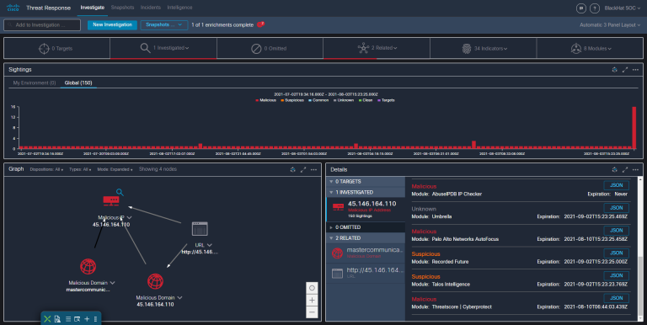Open the notifications chat icon
The height and width of the screenshot is (325, 647).
[581, 8]
